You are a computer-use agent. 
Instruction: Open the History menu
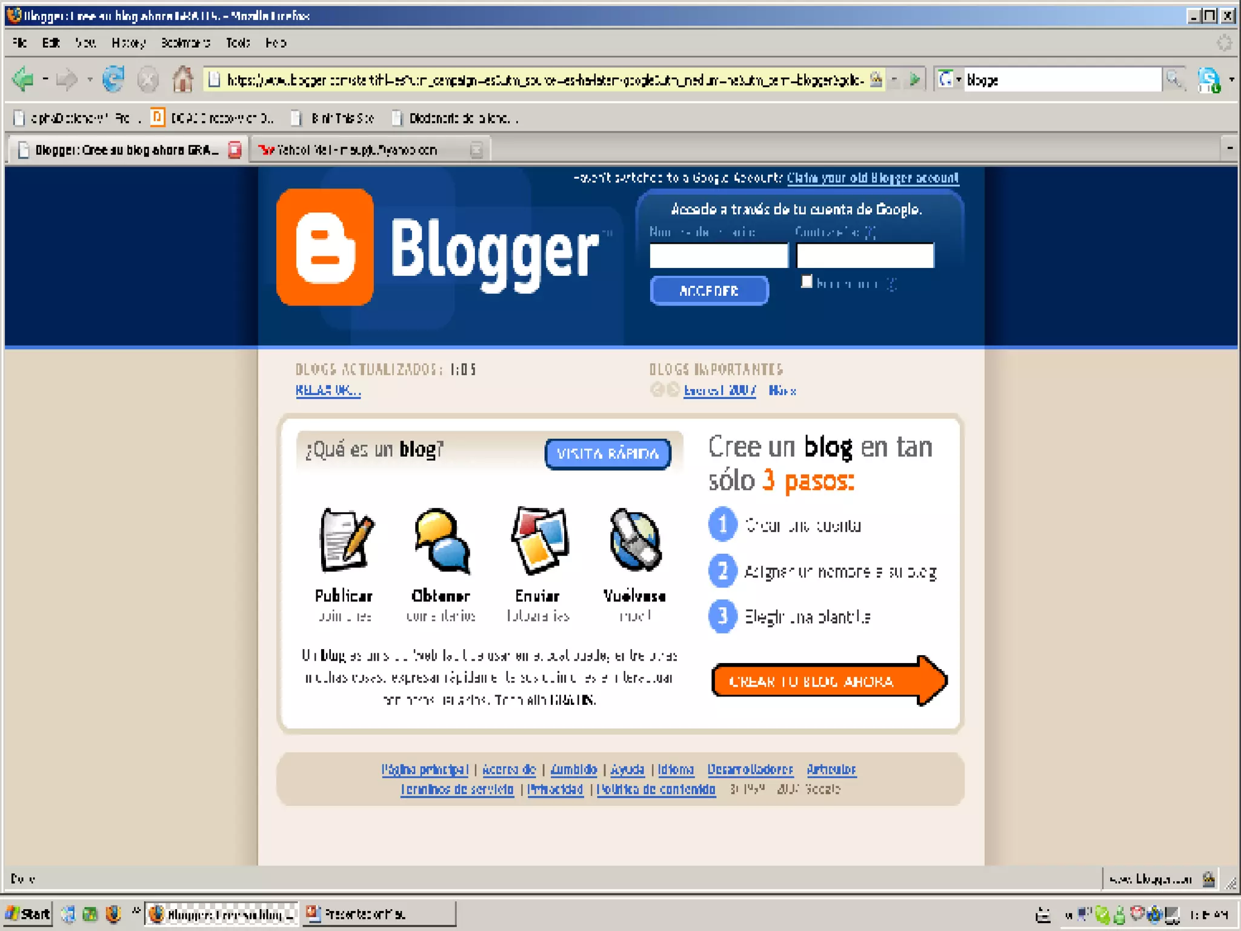[x=128, y=42]
